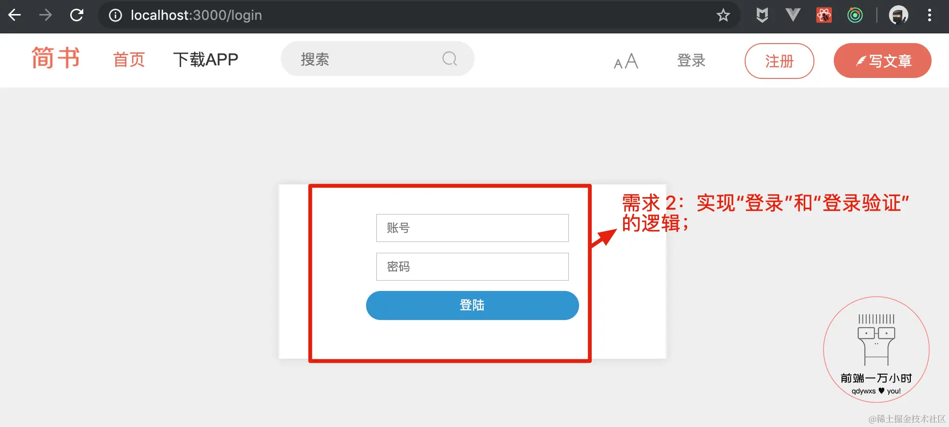Go back with the browser back arrow

(15, 15)
